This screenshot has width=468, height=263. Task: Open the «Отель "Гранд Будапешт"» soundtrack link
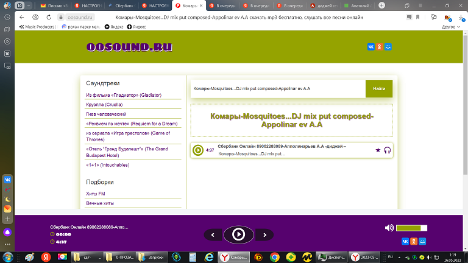[127, 152]
